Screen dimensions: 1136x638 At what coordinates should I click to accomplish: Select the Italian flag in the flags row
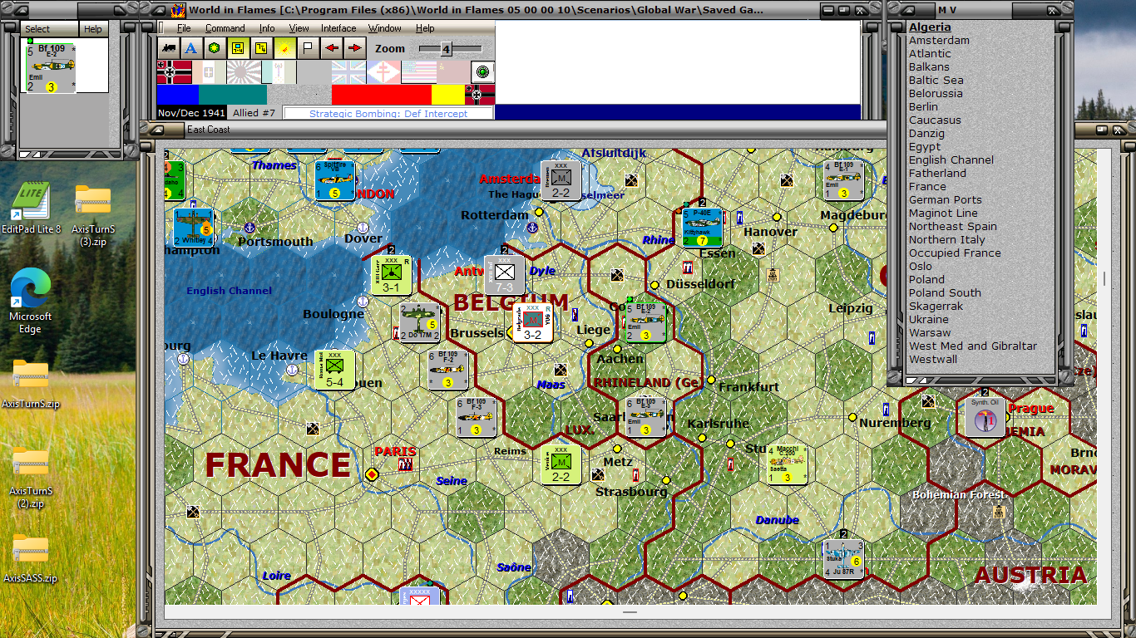pos(209,72)
